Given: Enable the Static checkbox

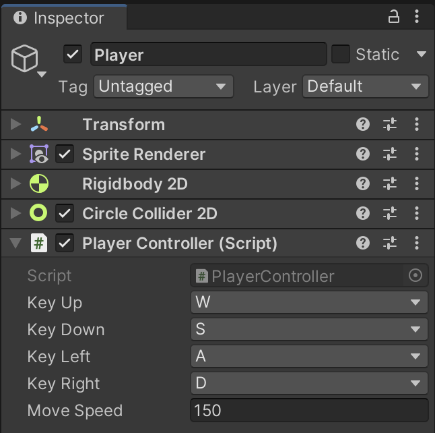Looking at the screenshot, I should point(341,54).
